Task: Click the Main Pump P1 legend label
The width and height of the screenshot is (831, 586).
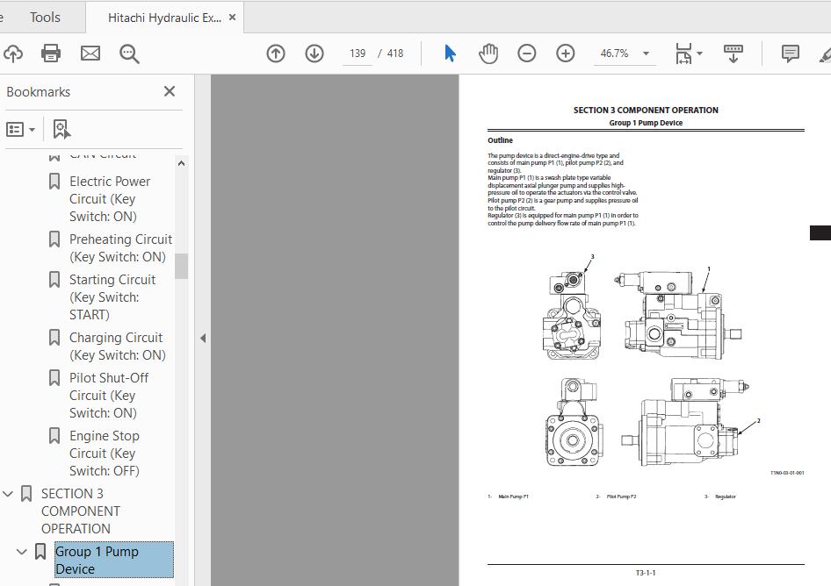Action: click(513, 497)
